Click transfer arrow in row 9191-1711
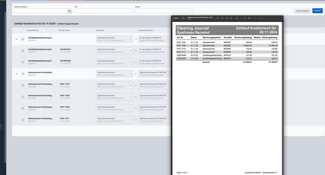Screen dimensions: 325x175 pos(135,120)
